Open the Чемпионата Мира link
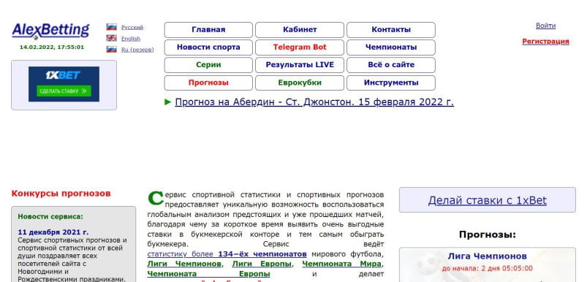The image size is (587, 282). tap(342, 264)
